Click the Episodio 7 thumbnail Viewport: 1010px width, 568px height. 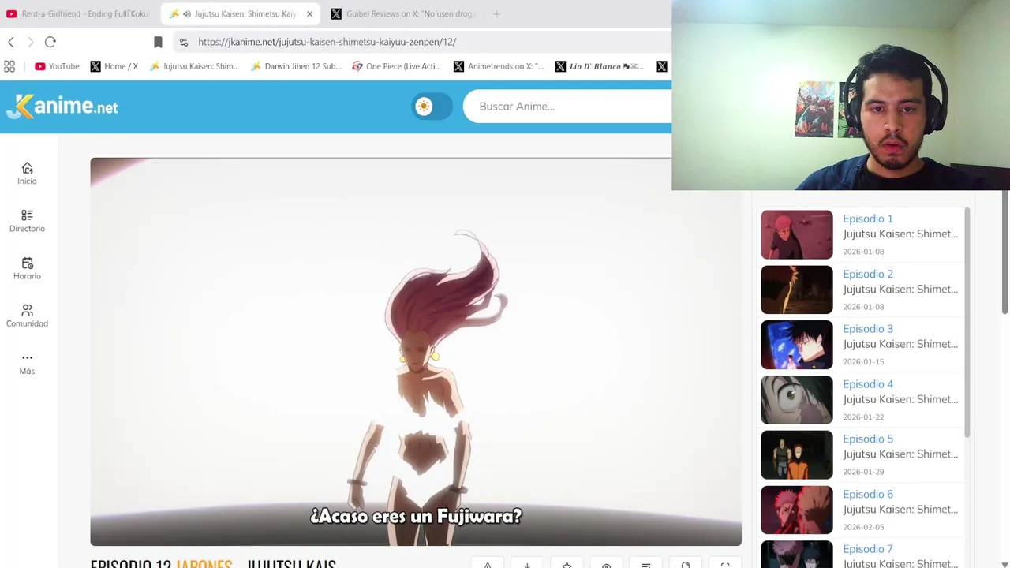(x=796, y=555)
